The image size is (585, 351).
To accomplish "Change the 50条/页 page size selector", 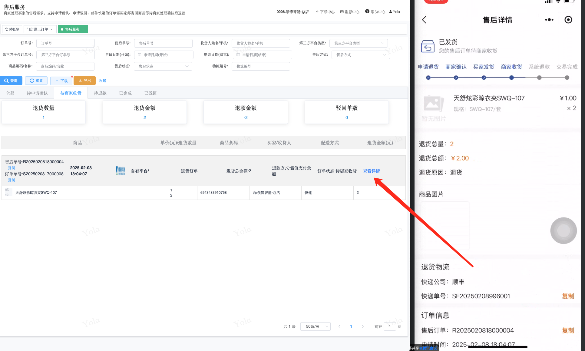I will click(315, 326).
